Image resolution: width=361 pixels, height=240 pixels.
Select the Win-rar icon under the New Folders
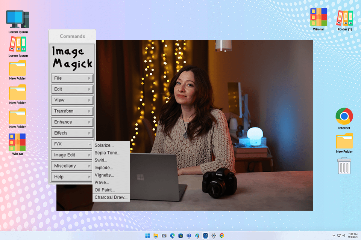[18, 144]
